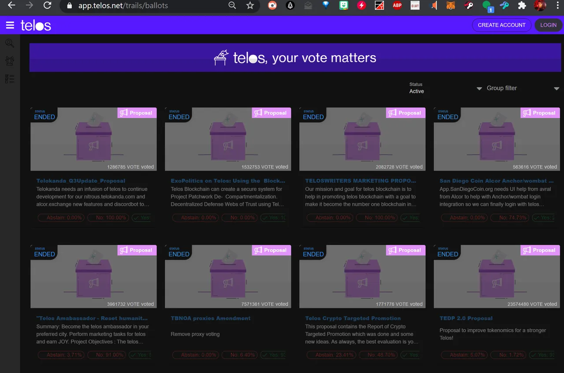564x373 pixels.
Task: Open the TBNOA proxies Amendment title
Action: 211,318
